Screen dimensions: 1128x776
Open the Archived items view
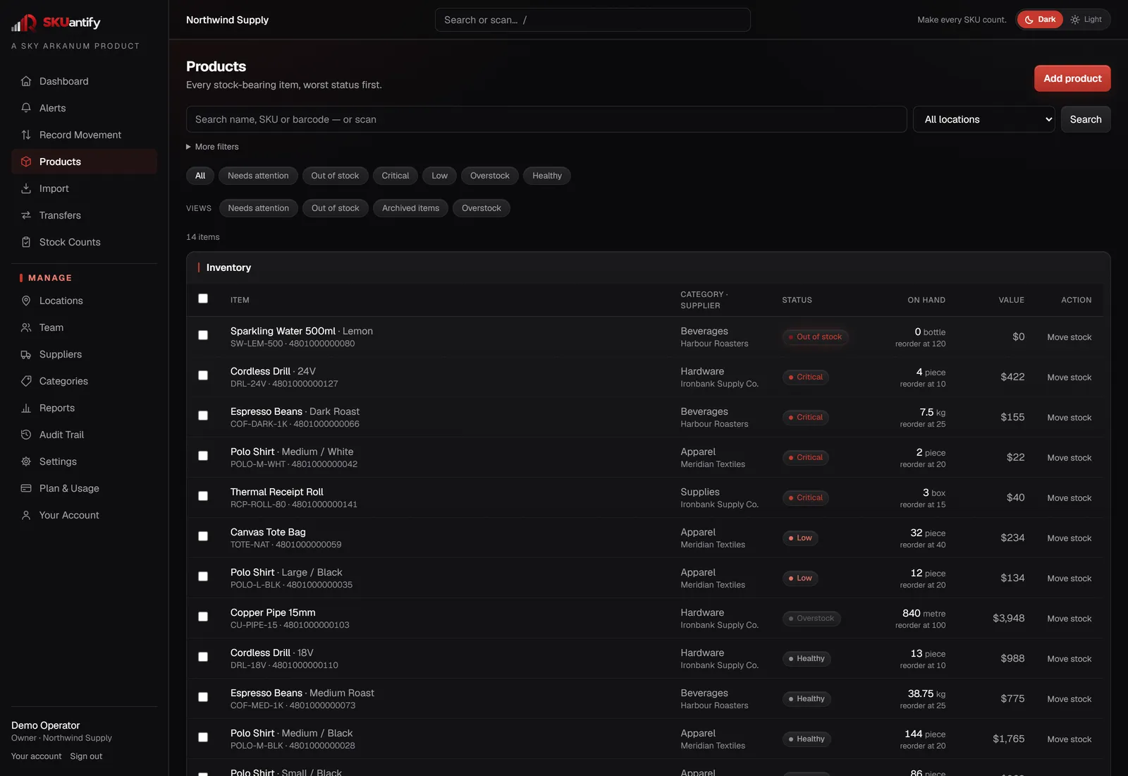(410, 208)
